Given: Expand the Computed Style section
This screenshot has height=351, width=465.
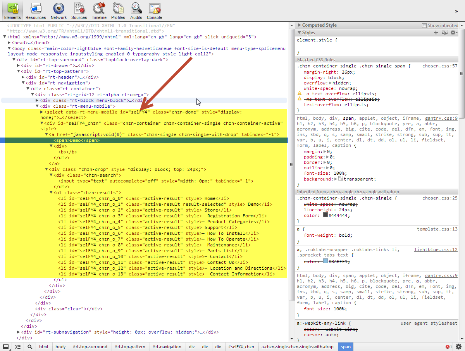Looking at the screenshot, I should pyautogui.click(x=299, y=25).
